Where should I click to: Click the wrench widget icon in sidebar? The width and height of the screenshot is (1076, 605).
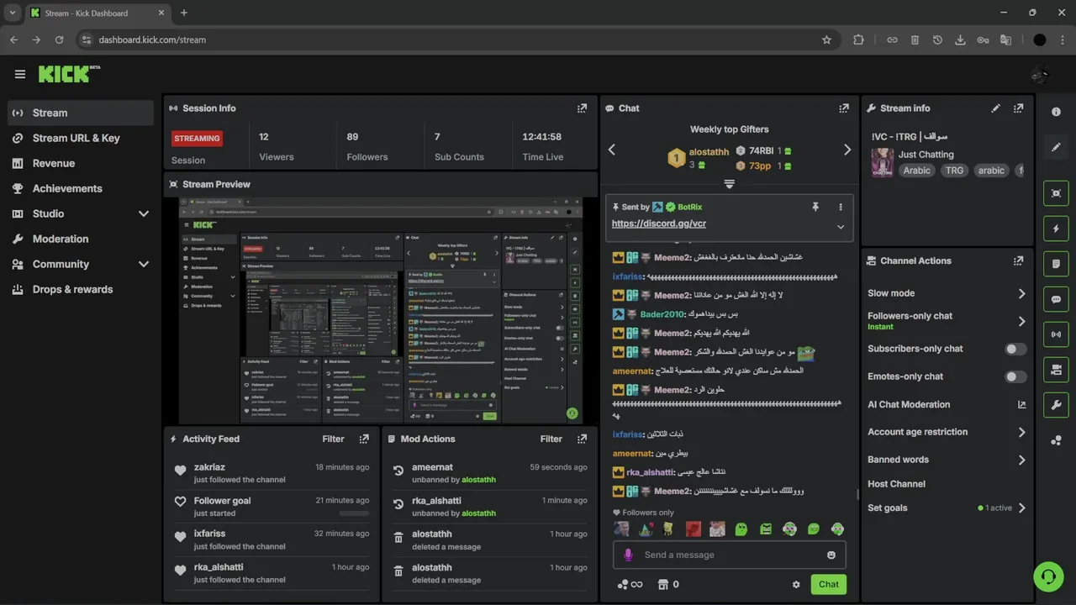coord(1056,405)
